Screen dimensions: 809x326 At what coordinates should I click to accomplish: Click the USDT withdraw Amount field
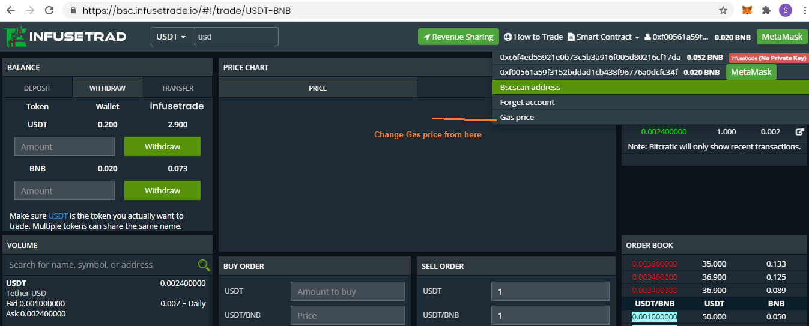coord(64,146)
